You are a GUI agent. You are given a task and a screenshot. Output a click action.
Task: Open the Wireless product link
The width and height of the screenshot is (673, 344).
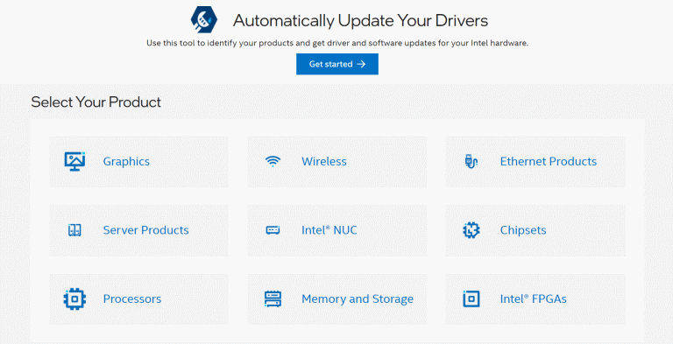coord(324,162)
